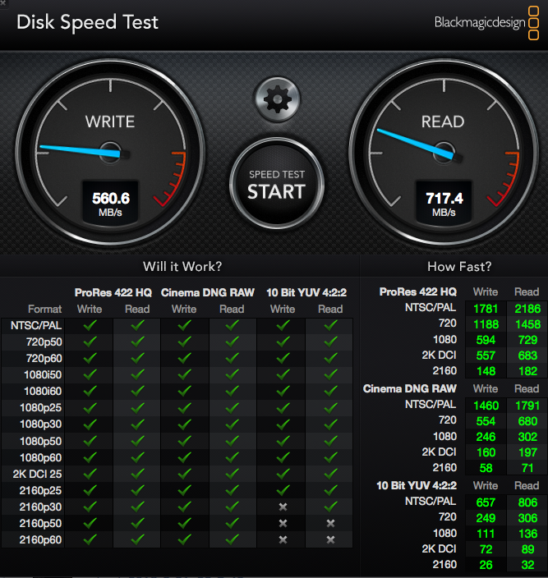548x578 pixels.
Task: Click the 10 Bit YUV 1080 write value 111
Action: [486, 534]
